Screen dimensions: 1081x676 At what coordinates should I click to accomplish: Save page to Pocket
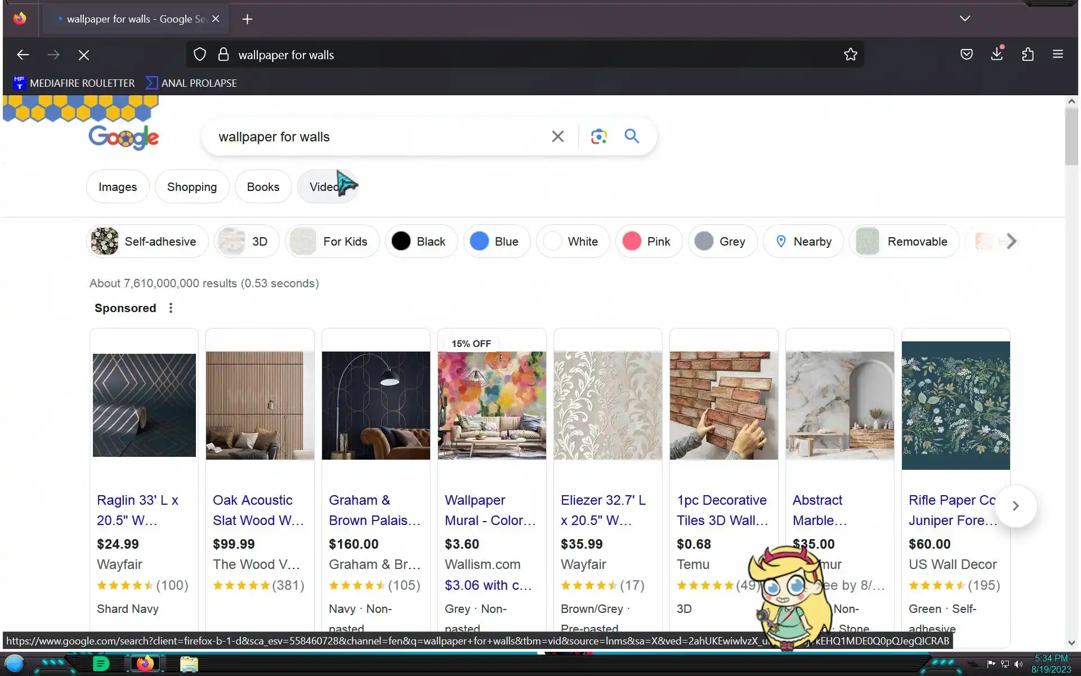point(966,55)
